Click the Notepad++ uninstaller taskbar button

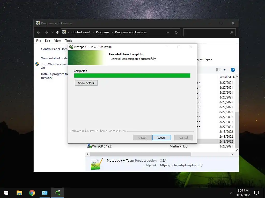[57, 193]
